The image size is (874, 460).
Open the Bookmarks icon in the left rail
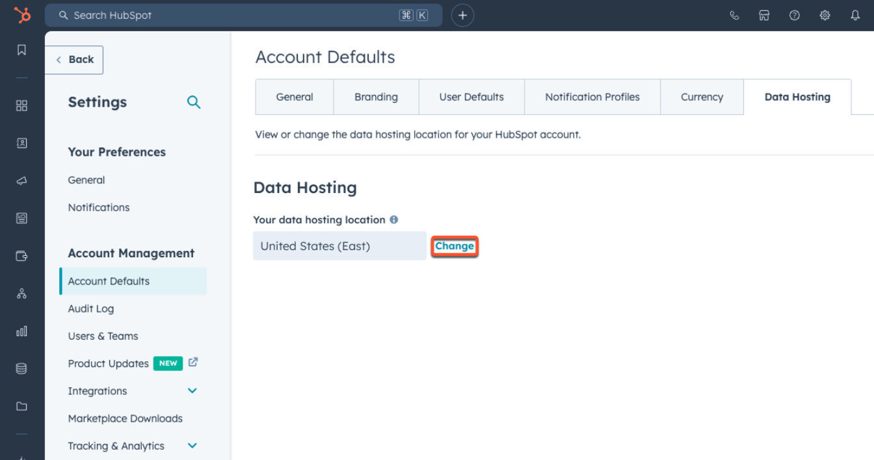point(21,50)
